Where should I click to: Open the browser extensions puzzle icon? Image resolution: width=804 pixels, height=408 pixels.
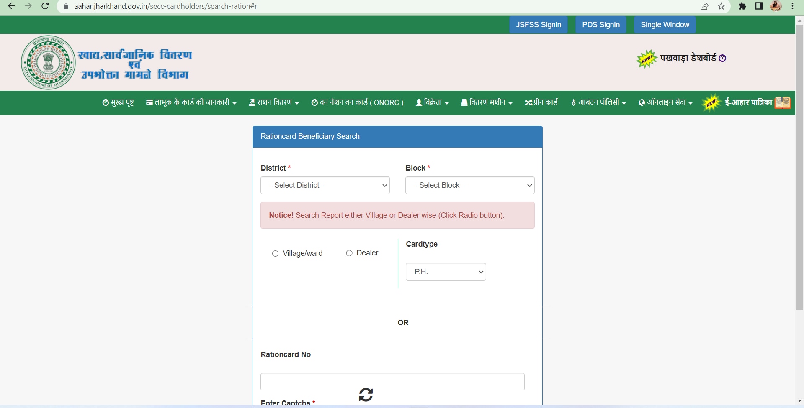click(x=742, y=6)
